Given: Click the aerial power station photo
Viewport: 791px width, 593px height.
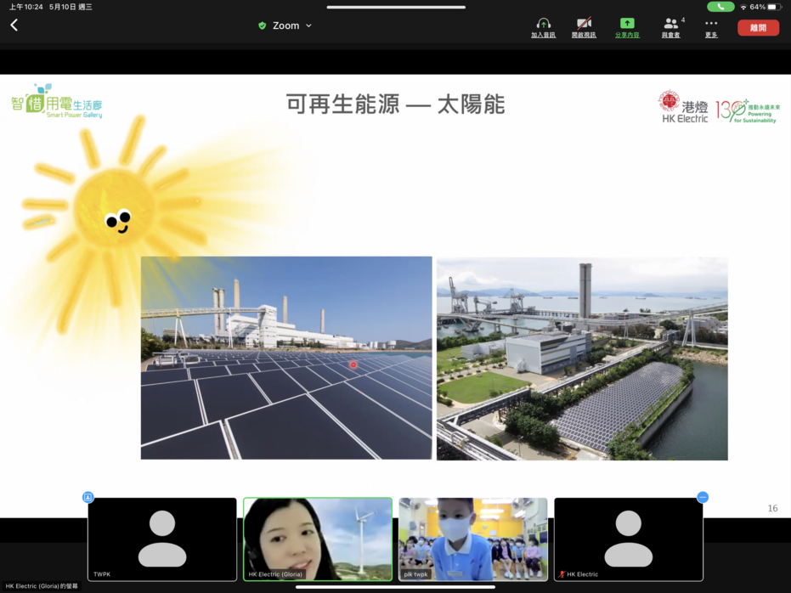Looking at the screenshot, I should coord(582,358).
